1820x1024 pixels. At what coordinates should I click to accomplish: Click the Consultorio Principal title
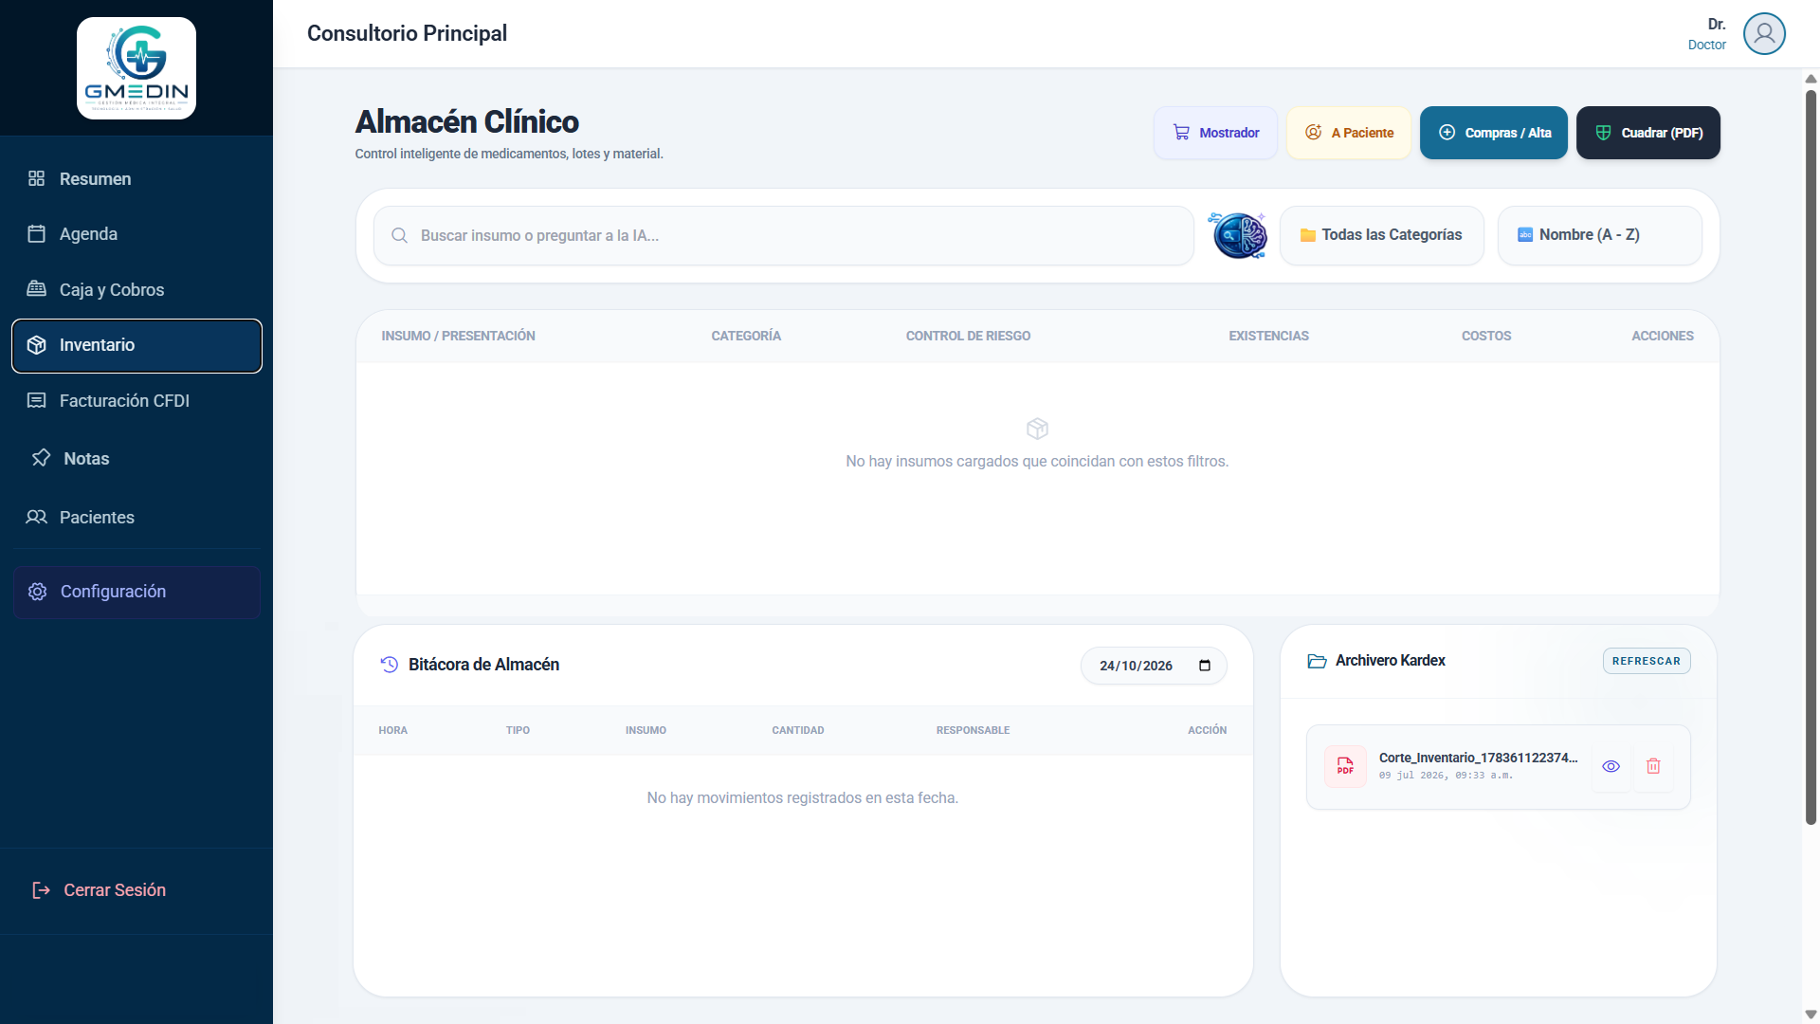click(x=407, y=33)
